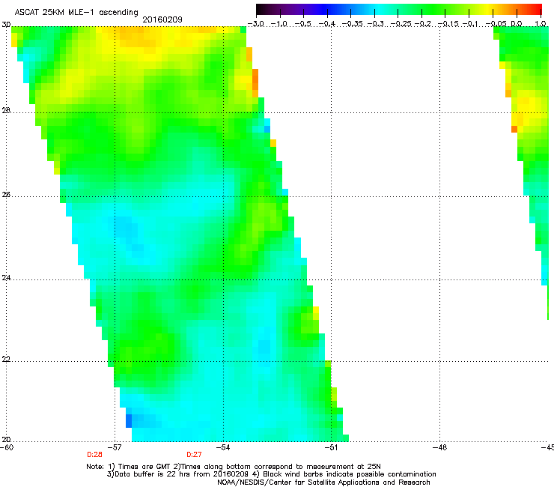Click the red time label D:28
554x487 pixels.
pos(94,455)
